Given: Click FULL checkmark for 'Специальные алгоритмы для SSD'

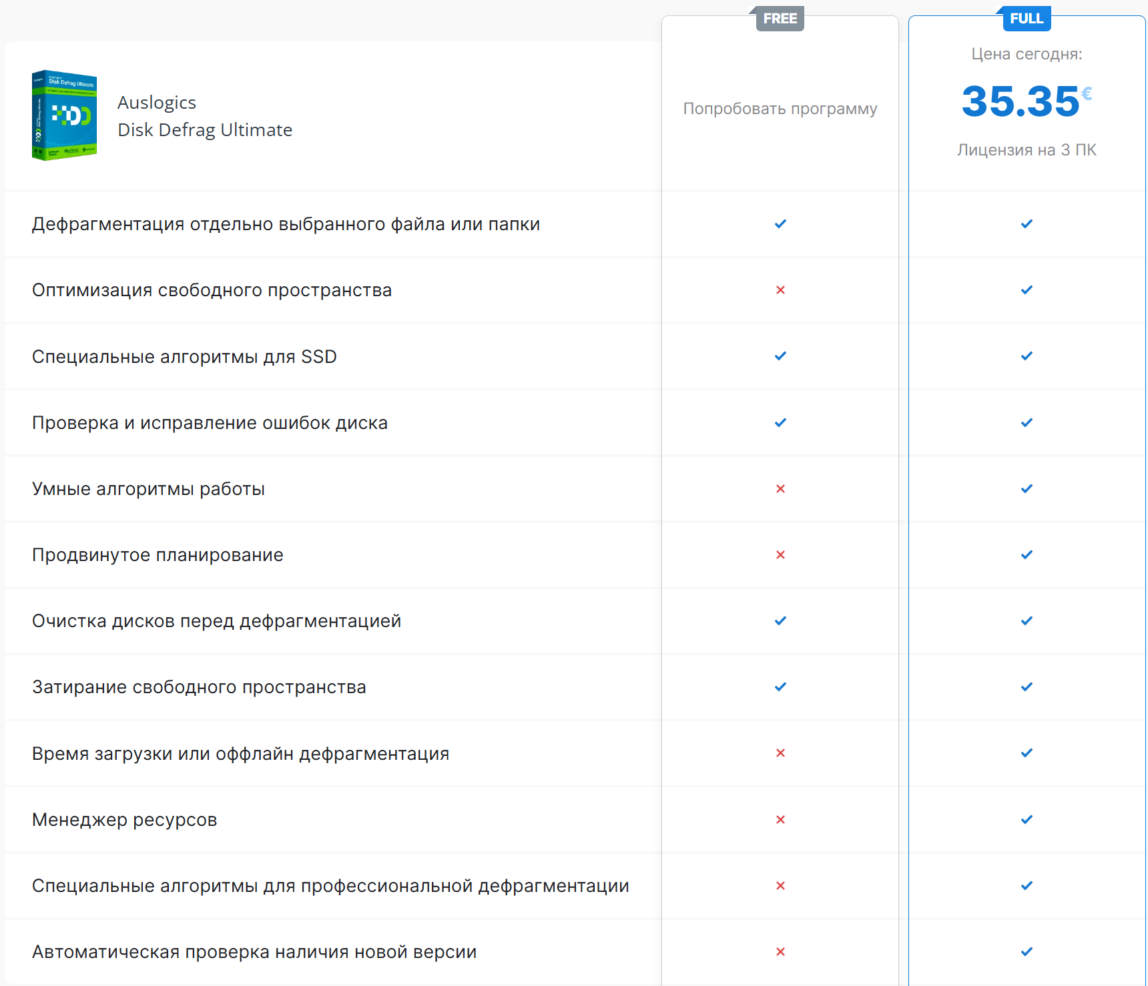Looking at the screenshot, I should (1027, 356).
